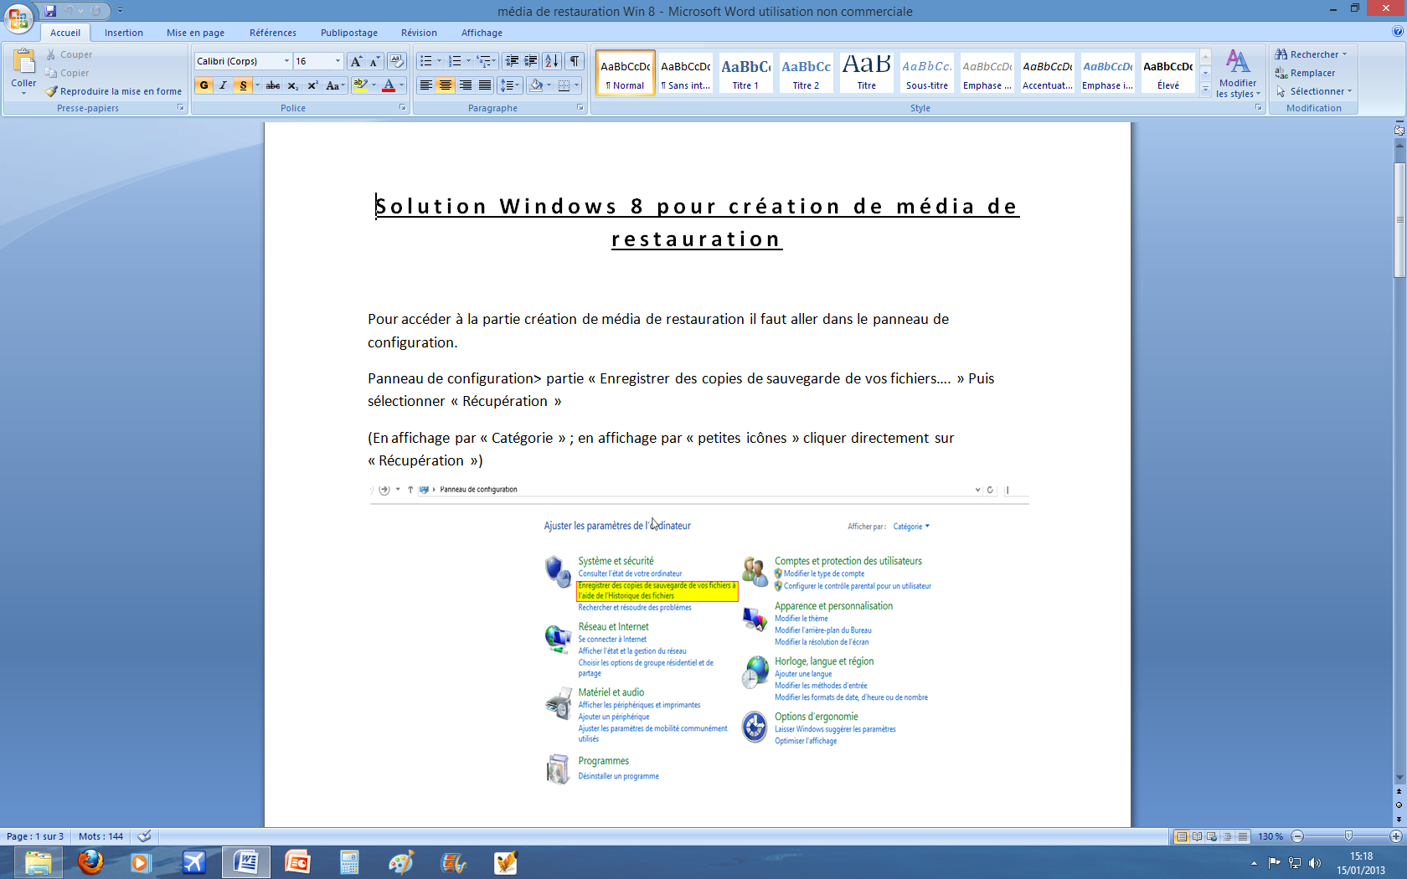
Task: Apply superscript formatting
Action: pos(312,85)
